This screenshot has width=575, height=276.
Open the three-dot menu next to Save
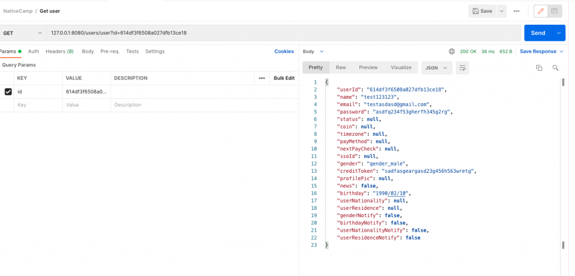tap(516, 11)
